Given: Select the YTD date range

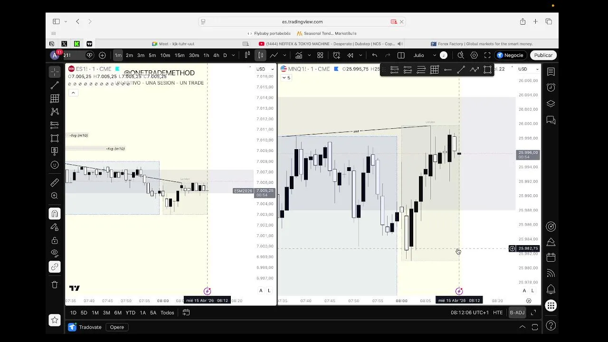Looking at the screenshot, I should [x=130, y=313].
